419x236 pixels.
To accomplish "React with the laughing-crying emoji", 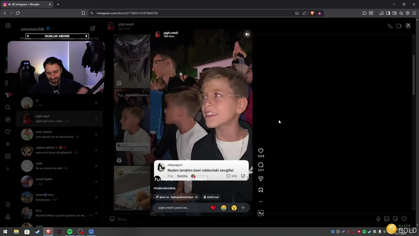I will coord(224,208).
